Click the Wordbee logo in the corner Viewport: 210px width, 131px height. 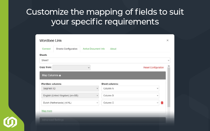click(x=10, y=122)
